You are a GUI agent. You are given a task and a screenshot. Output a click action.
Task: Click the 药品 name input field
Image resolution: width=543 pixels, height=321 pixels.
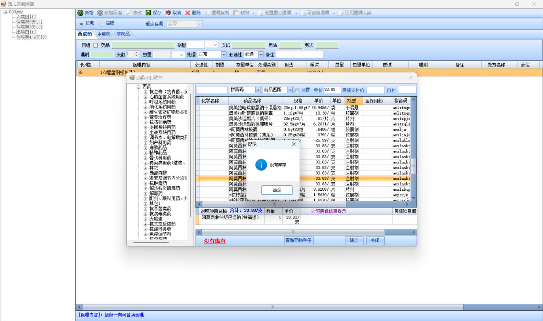[x=143, y=45]
